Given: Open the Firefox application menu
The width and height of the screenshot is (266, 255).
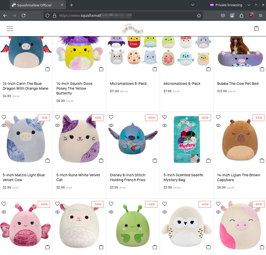Looking at the screenshot, I should [x=261, y=16].
